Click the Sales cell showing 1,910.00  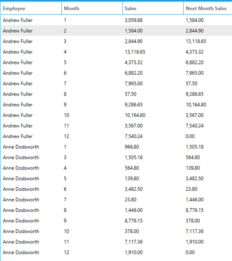(x=134, y=252)
